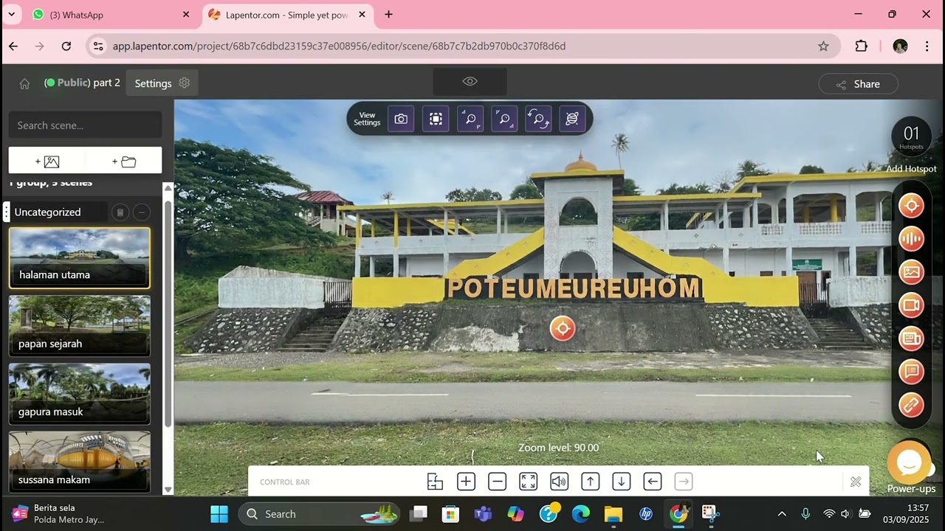Click the left arrow control

652,482
